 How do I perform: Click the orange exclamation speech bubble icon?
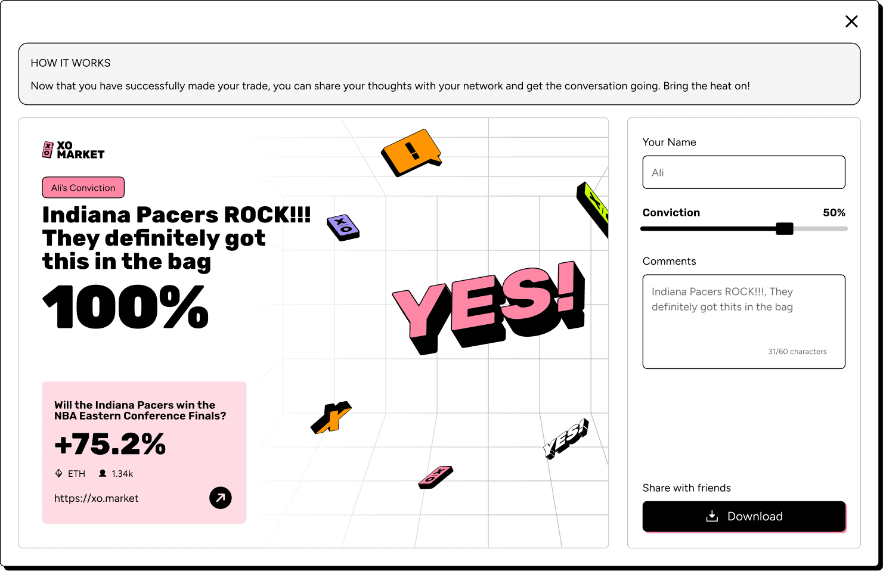(x=411, y=153)
